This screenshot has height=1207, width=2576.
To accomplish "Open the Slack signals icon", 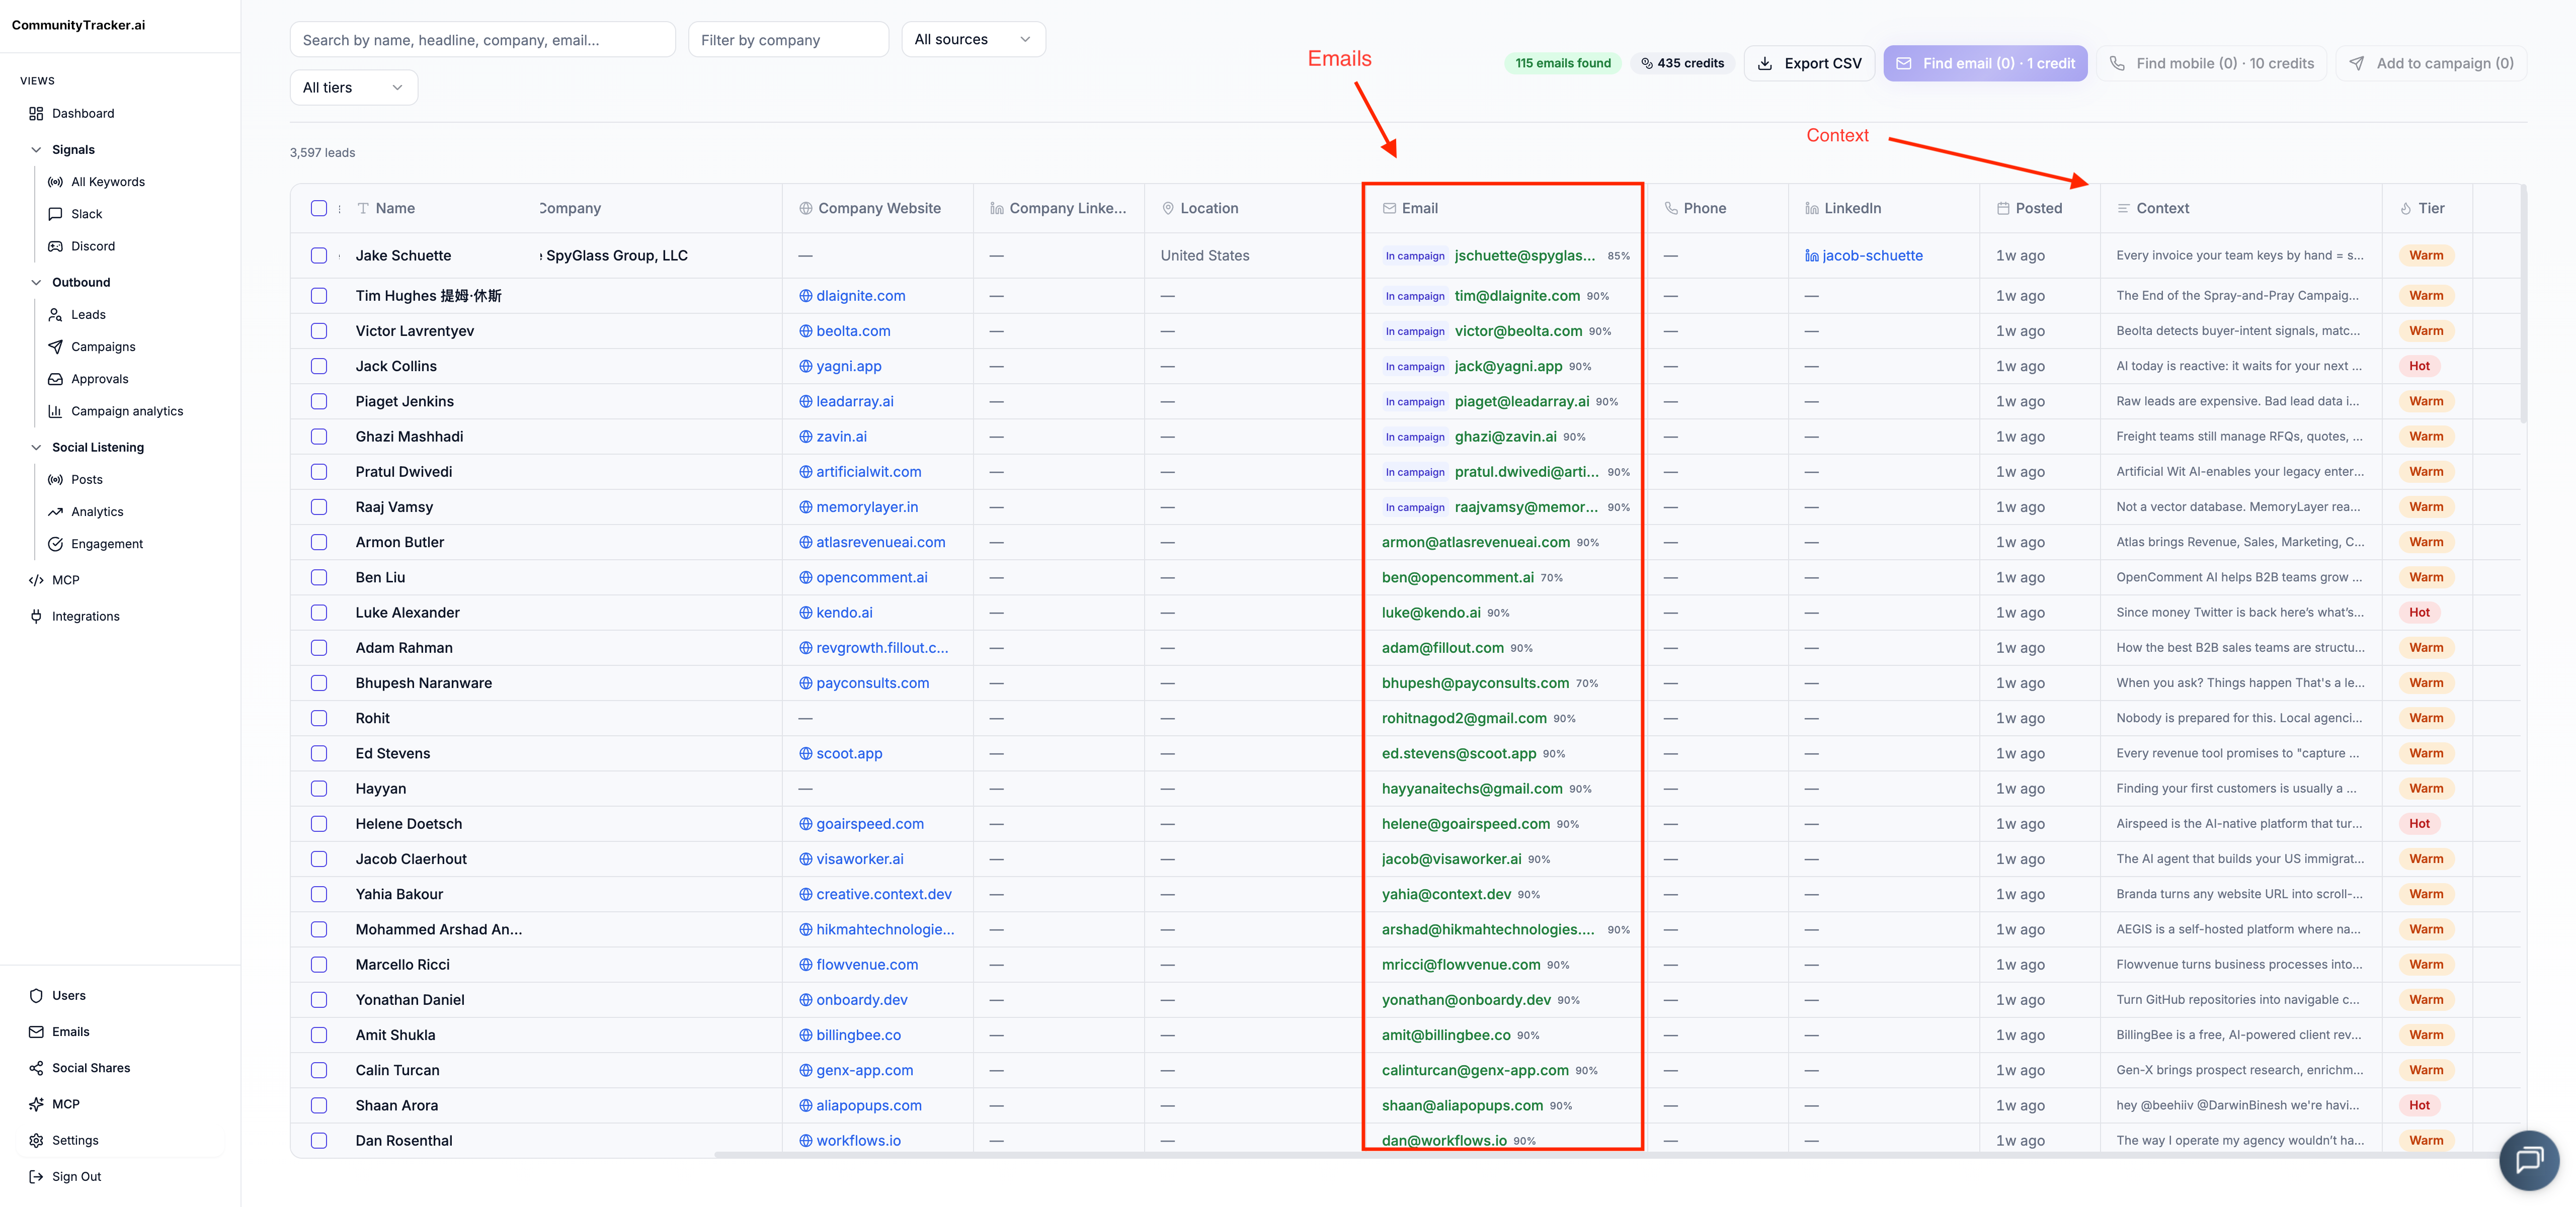I will click(56, 214).
